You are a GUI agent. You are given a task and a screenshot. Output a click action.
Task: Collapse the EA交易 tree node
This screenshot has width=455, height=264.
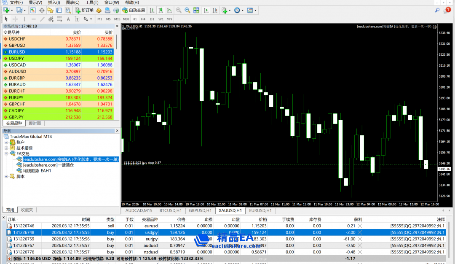6,154
